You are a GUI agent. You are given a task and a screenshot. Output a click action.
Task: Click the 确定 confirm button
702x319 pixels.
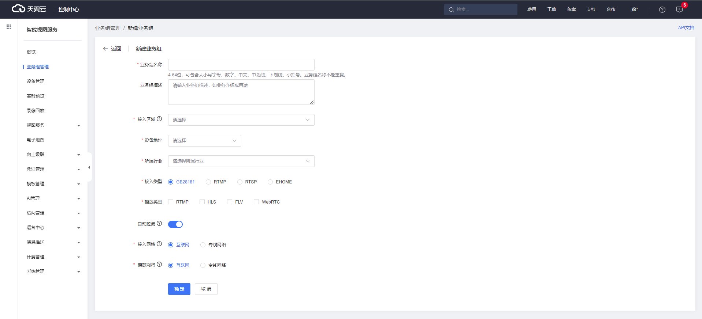click(x=179, y=289)
